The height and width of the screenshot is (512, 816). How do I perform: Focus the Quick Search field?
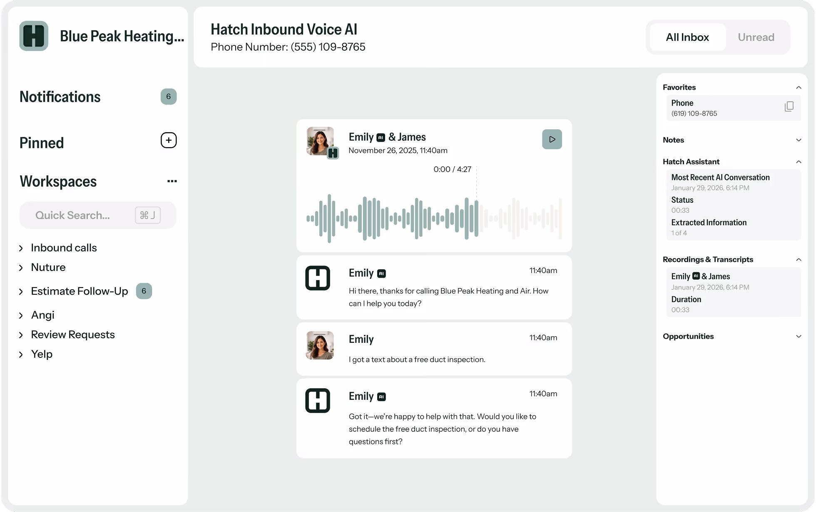click(x=98, y=215)
